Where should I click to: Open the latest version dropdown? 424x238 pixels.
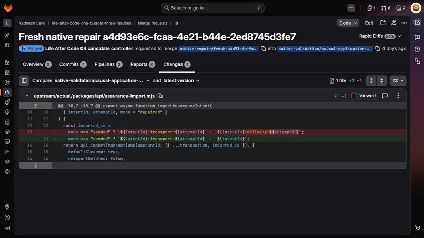pyautogui.click(x=181, y=81)
